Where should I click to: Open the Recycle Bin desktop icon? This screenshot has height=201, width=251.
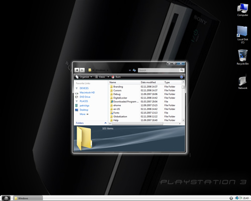[x=242, y=57]
